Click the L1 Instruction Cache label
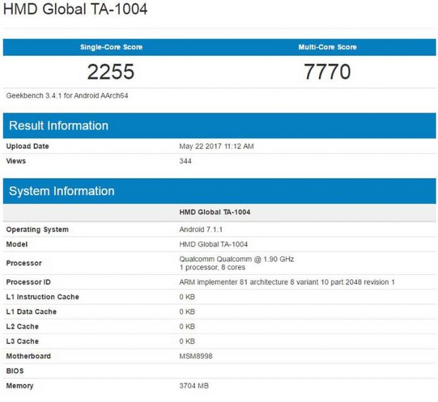The height and width of the screenshot is (402, 438). [x=43, y=297]
